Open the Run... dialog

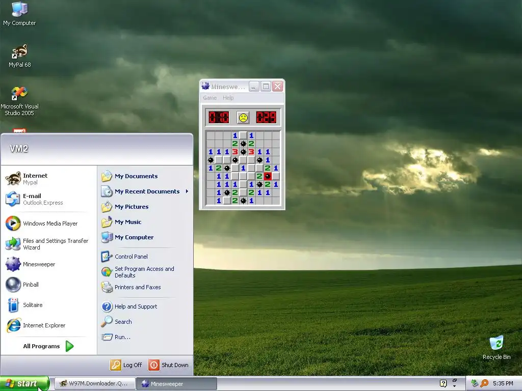(x=116, y=337)
